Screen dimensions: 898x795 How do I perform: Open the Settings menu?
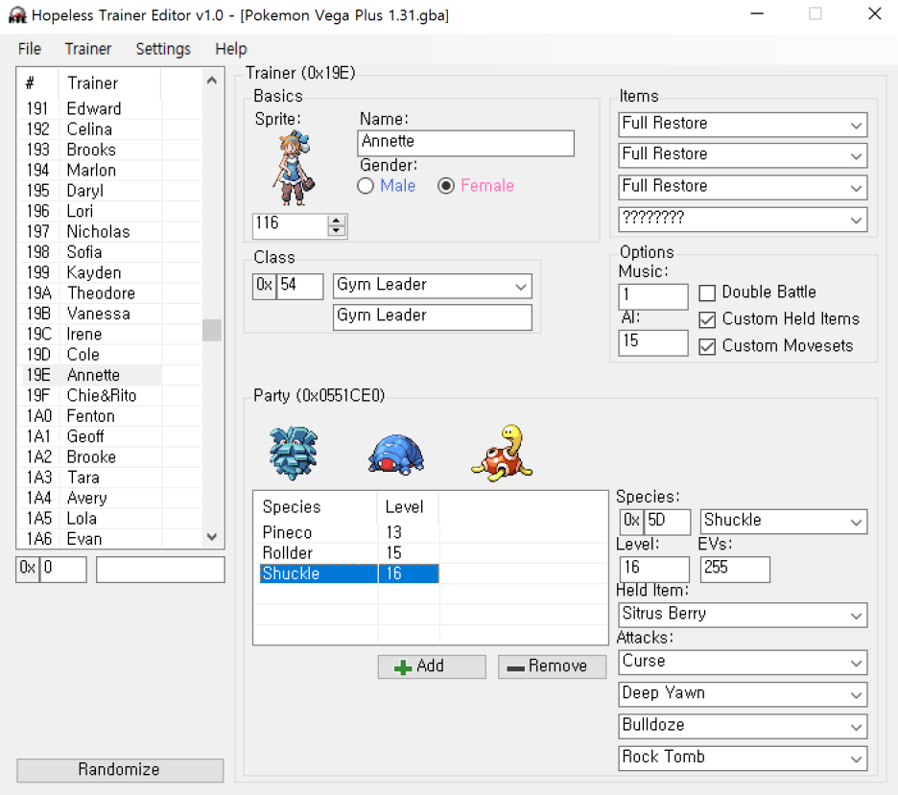point(163,49)
